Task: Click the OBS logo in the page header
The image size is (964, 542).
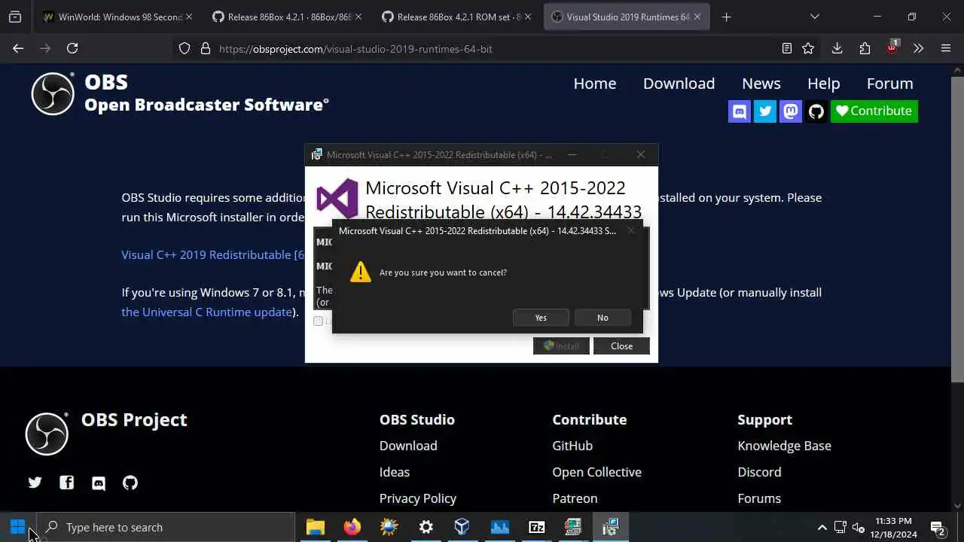Action: [53, 94]
